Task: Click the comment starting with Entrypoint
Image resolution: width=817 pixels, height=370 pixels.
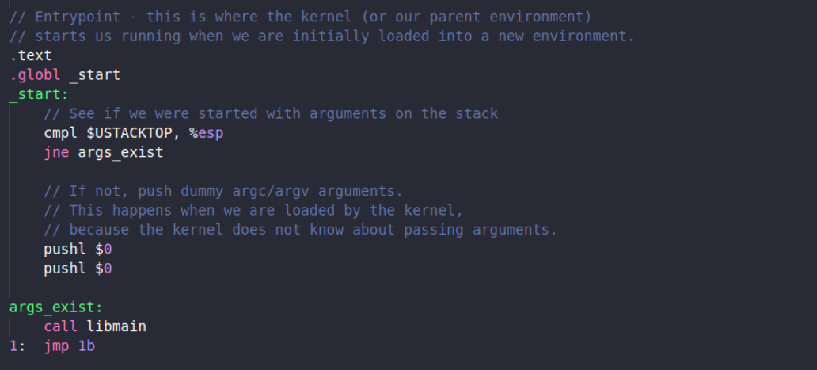Action: click(301, 17)
